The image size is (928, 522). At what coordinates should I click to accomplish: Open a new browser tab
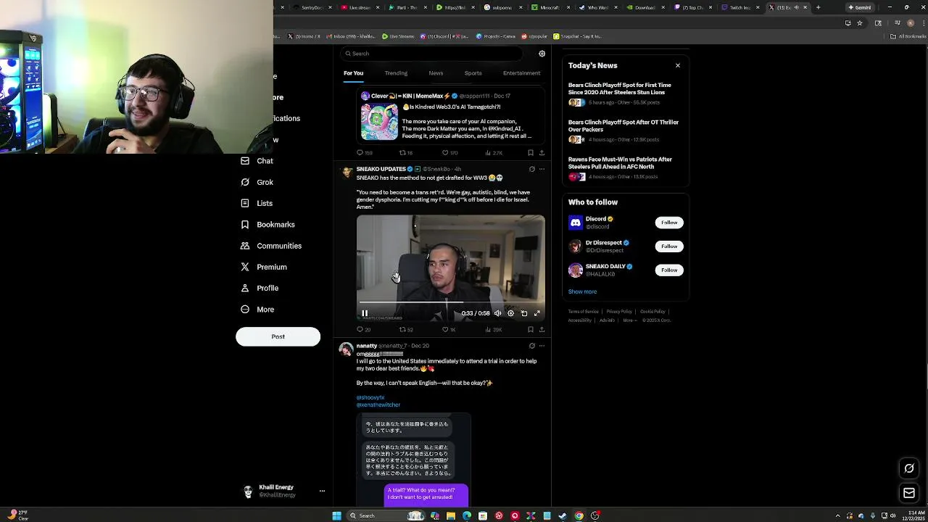tap(818, 7)
